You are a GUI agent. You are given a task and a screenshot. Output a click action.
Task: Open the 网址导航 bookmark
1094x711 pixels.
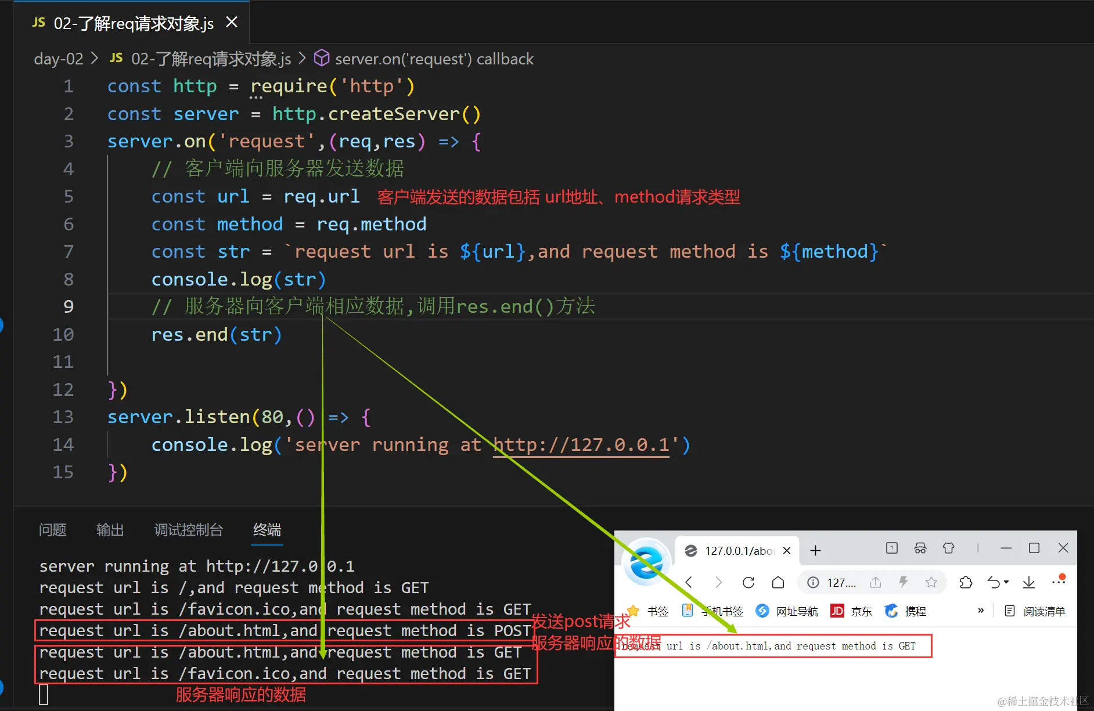787,611
